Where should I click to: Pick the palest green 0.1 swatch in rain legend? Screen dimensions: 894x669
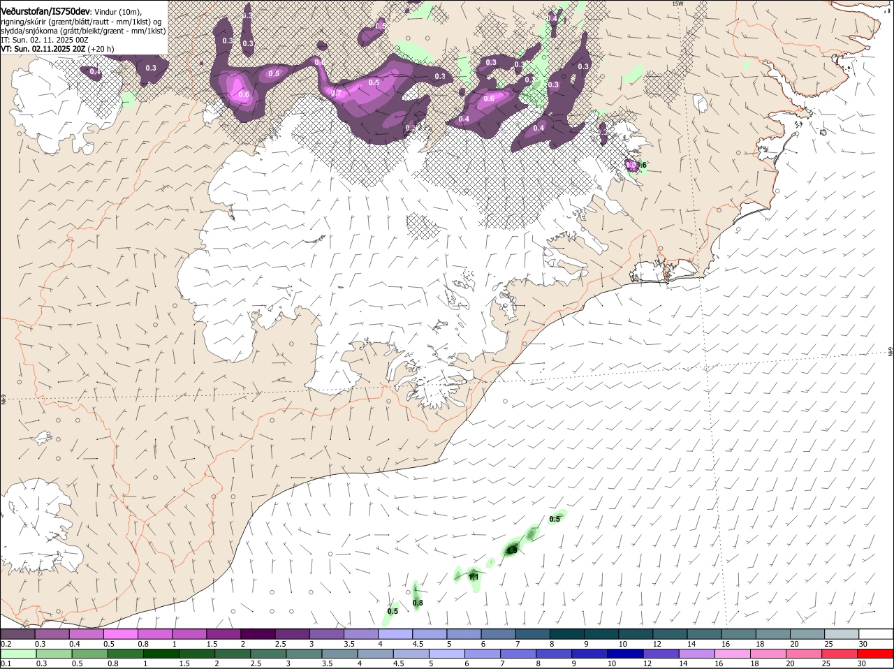click(x=18, y=654)
